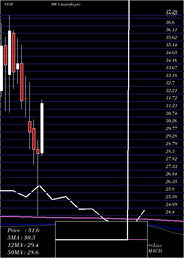Click the 25.38 price axis label
The height and width of the screenshot is (258, 184).
(x=171, y=197)
